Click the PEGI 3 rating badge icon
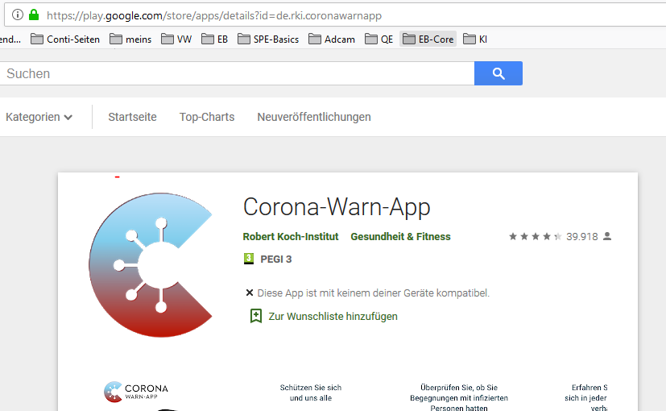The width and height of the screenshot is (666, 411). click(249, 259)
